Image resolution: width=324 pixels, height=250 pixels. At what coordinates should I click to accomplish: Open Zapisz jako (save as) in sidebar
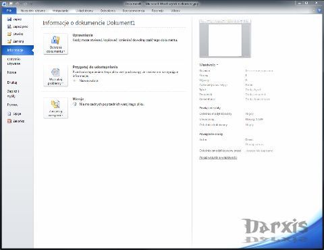(x=18, y=26)
